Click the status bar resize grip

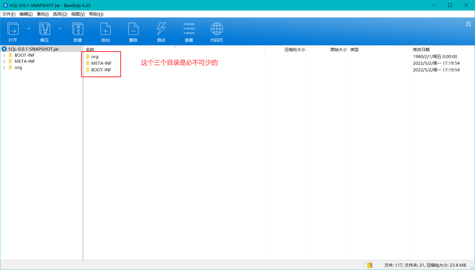(472, 267)
